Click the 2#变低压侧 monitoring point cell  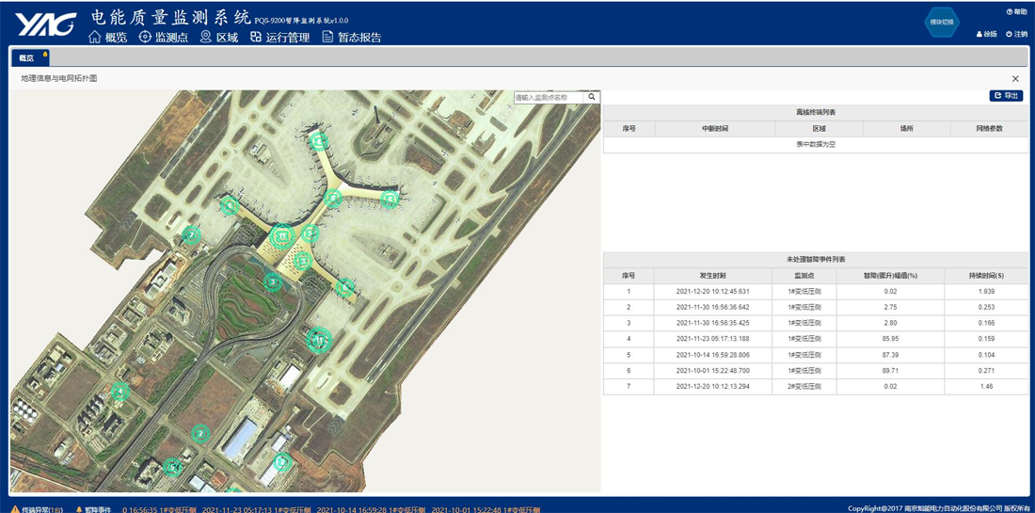pyautogui.click(x=804, y=386)
